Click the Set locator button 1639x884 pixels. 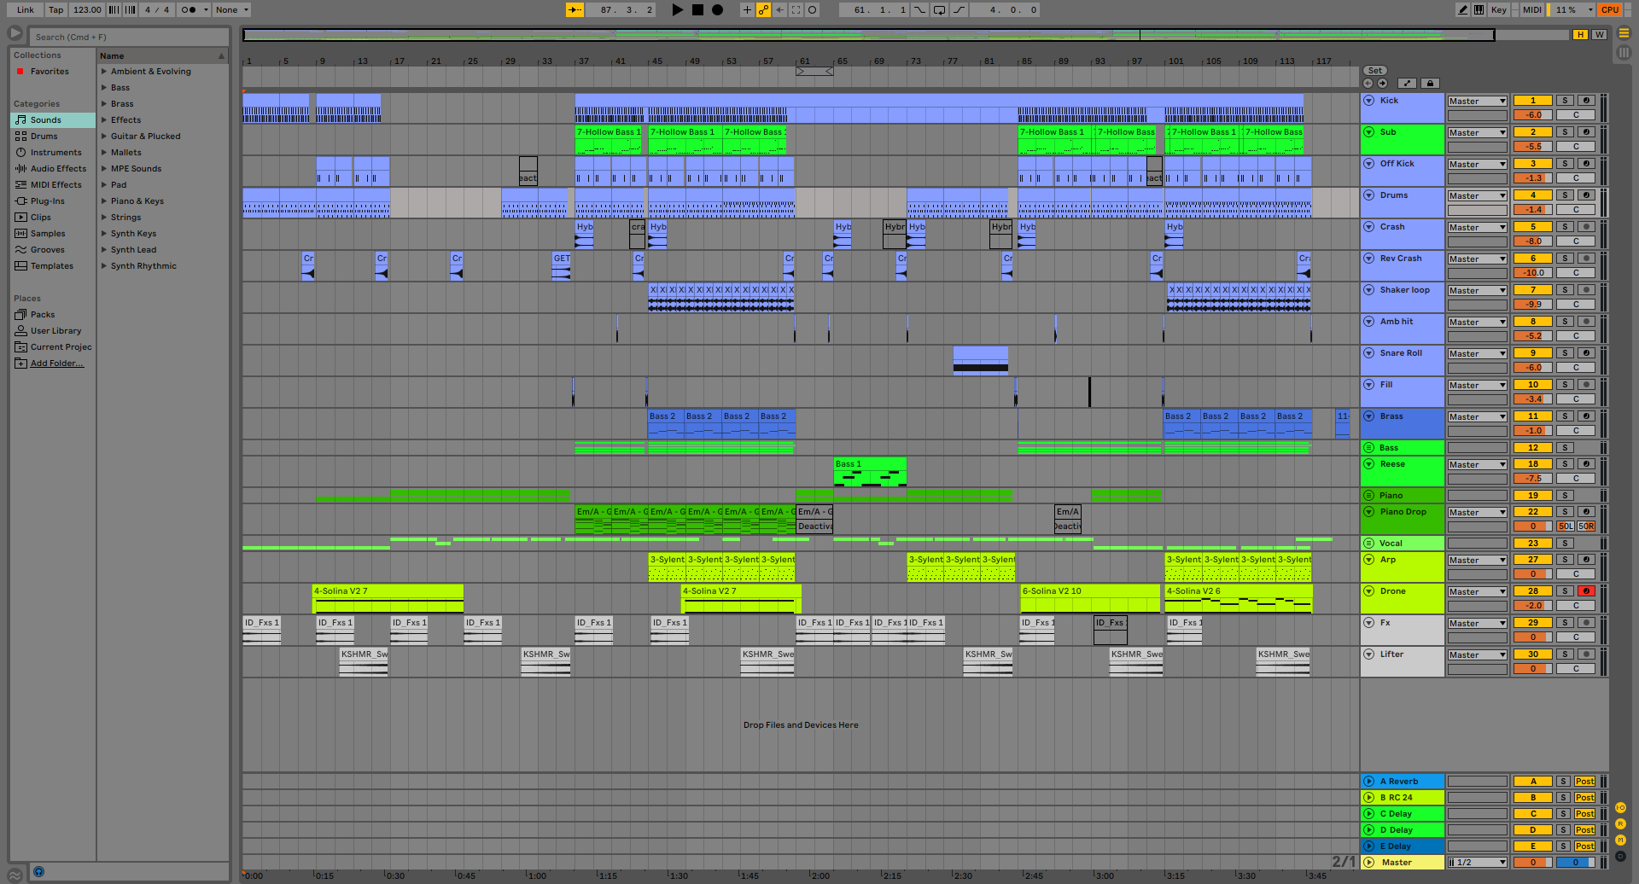click(1374, 71)
